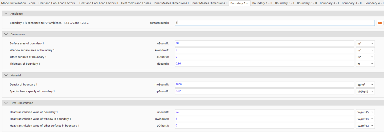Screen dimensions: 384x132
Task: Open unit dropdown for rhoBound1 density
Action: 365,85
